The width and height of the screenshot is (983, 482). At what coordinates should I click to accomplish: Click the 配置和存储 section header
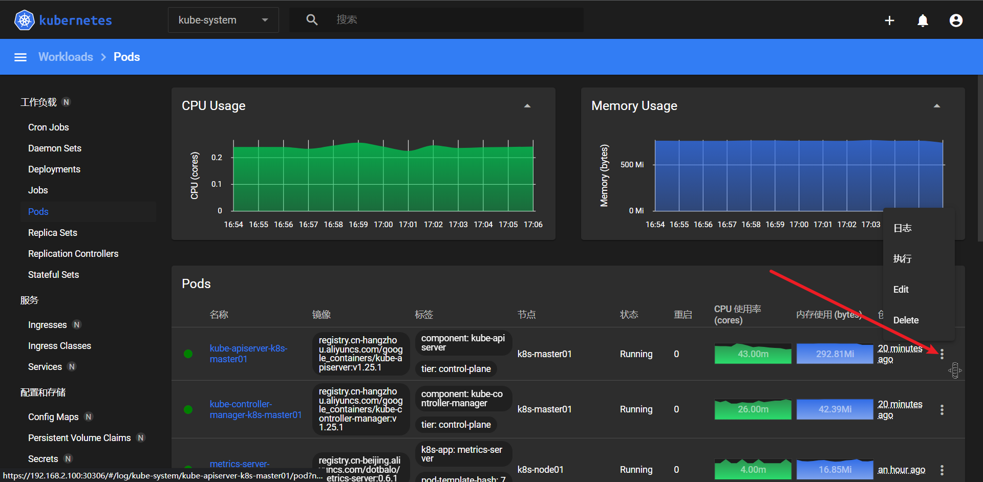(43, 392)
